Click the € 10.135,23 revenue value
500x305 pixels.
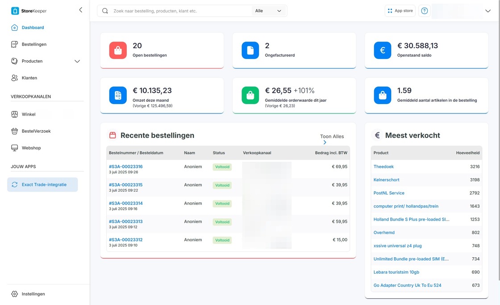152,91
